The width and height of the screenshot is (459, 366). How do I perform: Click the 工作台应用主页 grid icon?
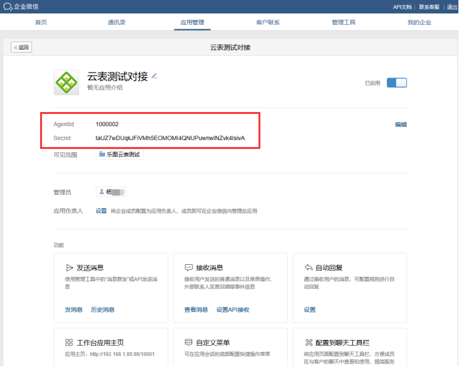click(x=69, y=342)
